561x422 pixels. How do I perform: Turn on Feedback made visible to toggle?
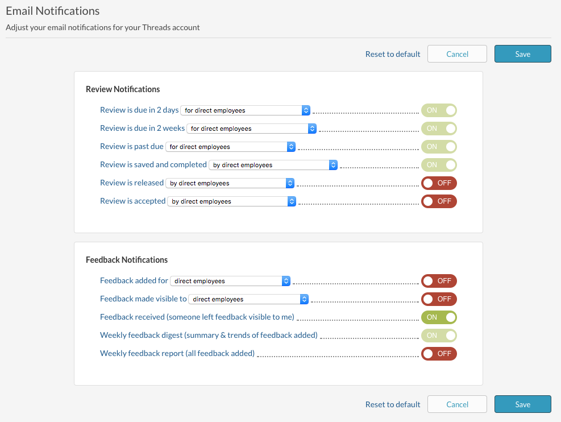pos(439,299)
